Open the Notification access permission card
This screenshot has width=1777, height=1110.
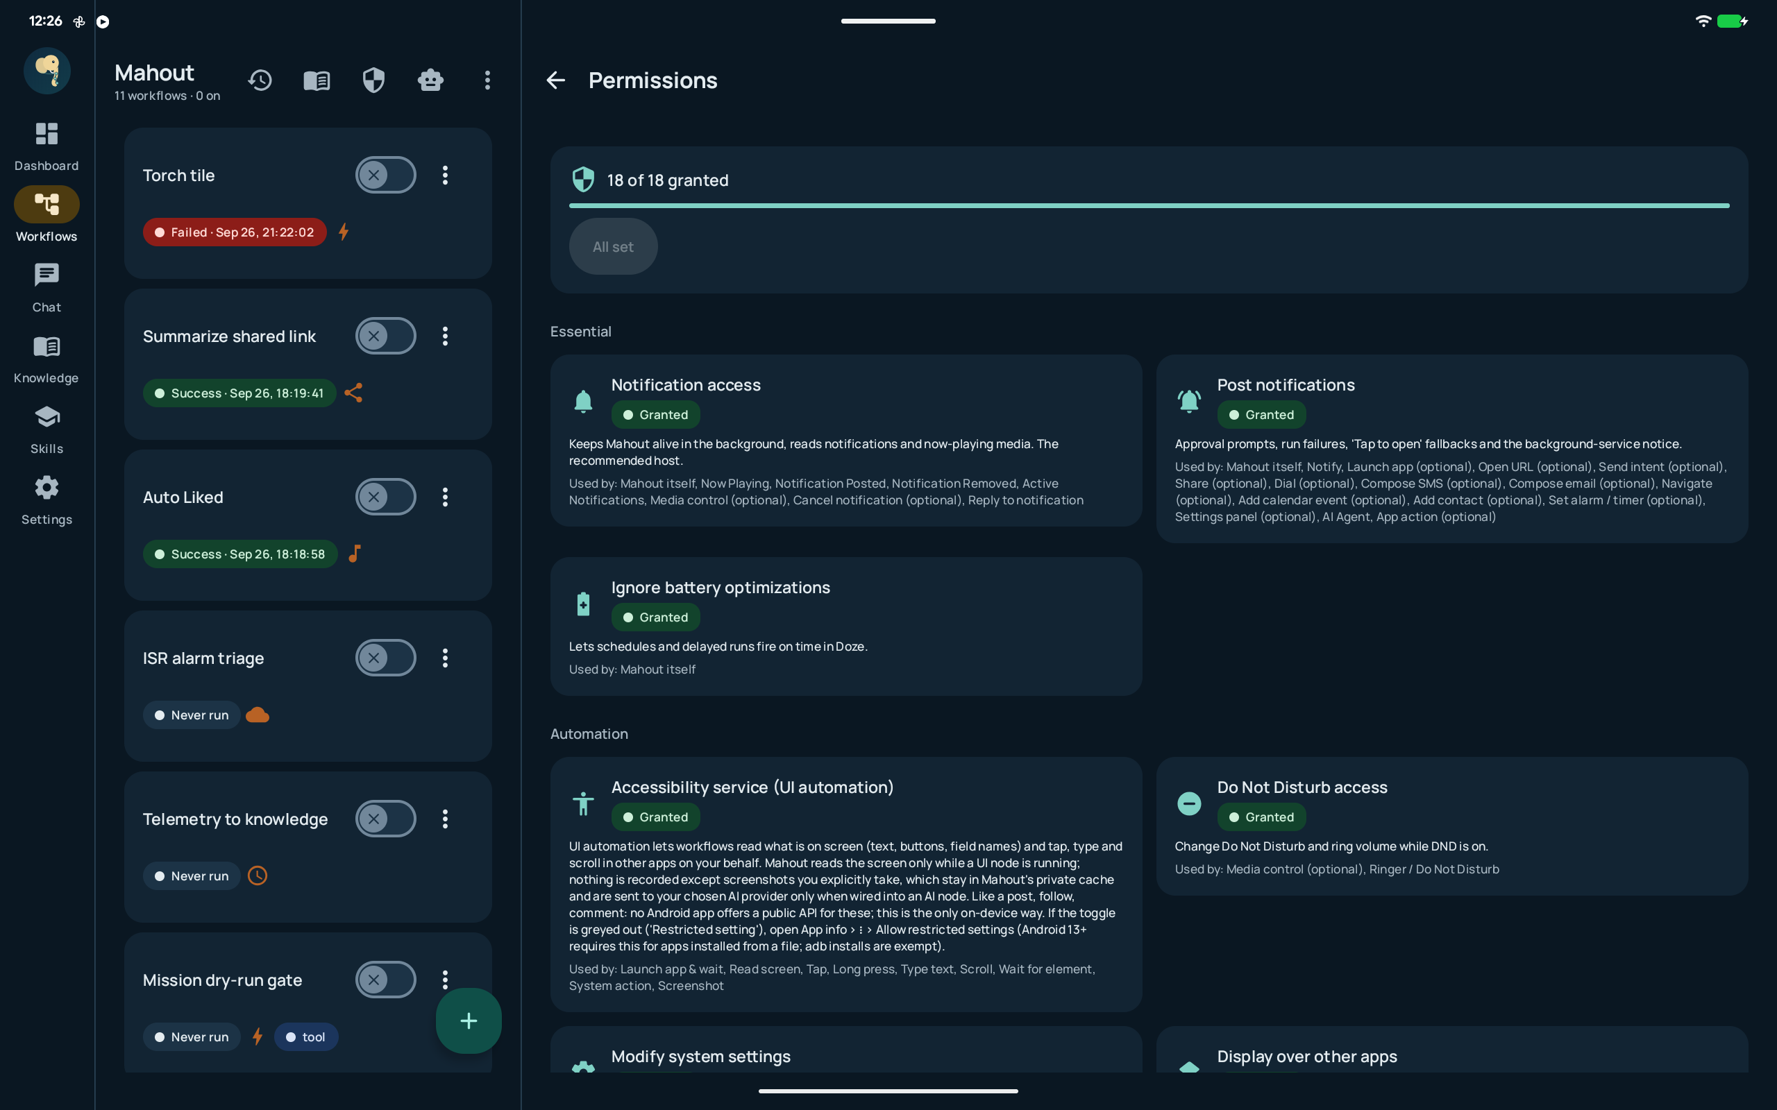tap(846, 441)
